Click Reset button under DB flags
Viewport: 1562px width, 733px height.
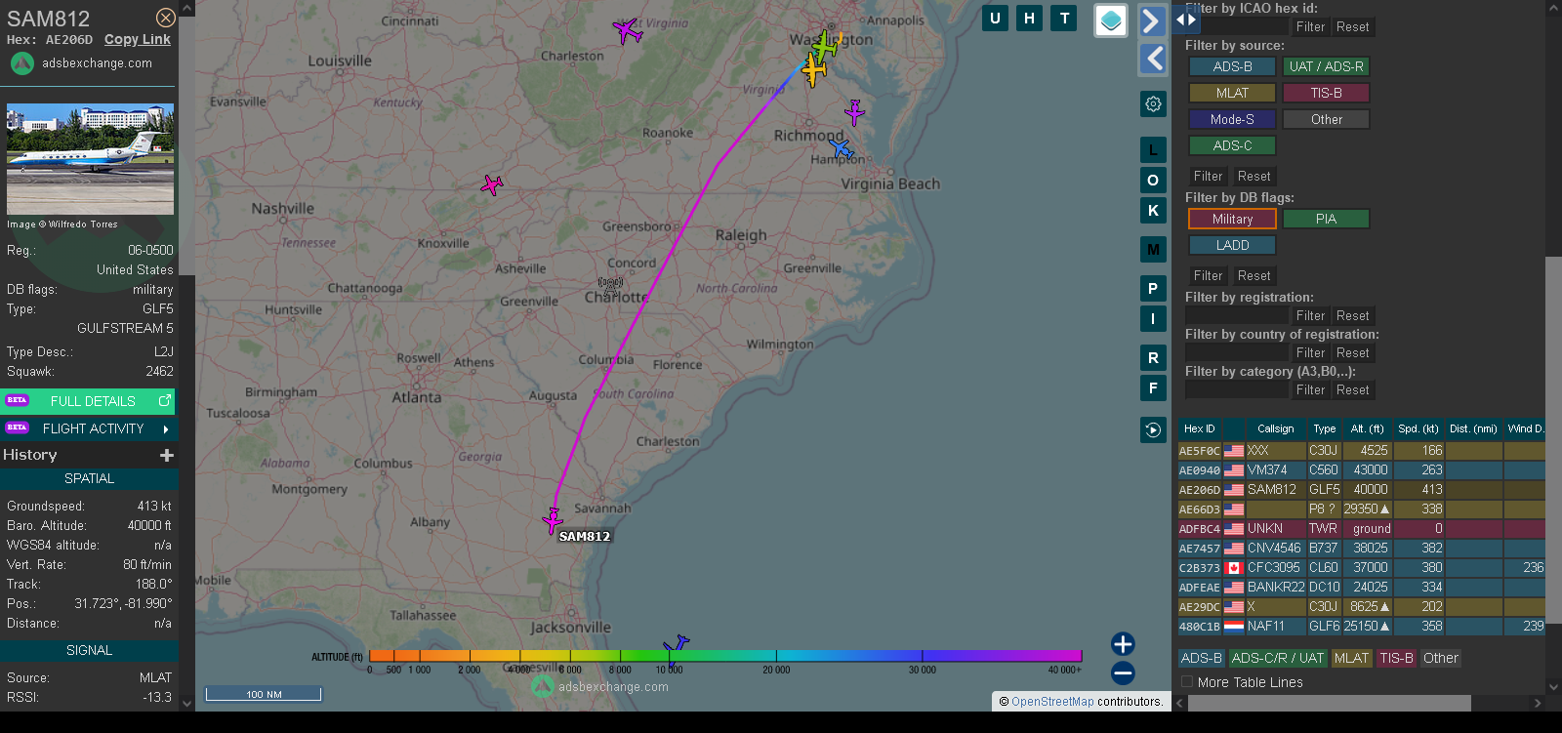tap(1254, 275)
